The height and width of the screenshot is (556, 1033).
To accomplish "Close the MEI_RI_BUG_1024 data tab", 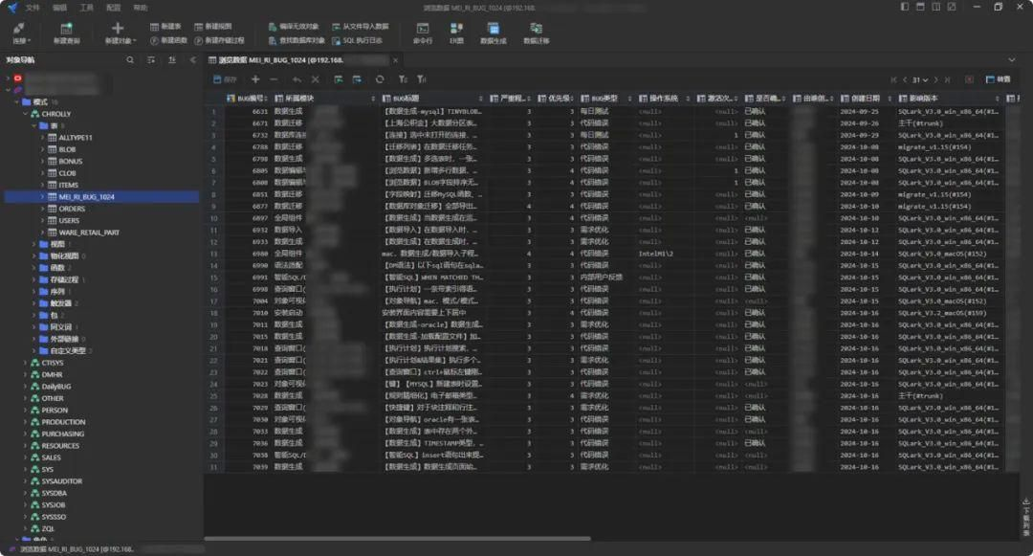I will tap(395, 60).
